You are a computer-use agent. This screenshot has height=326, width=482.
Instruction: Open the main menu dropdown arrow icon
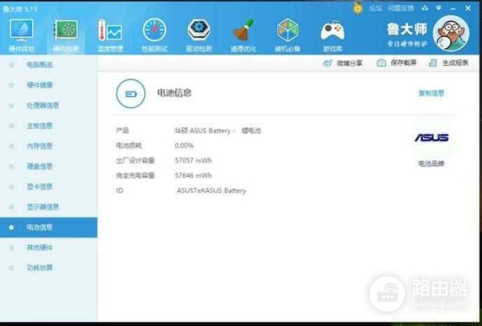coord(439,8)
